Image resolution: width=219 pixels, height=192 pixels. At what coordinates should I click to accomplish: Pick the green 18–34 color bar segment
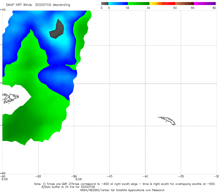pos(139,4)
